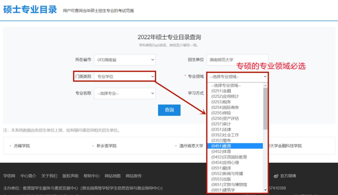
Task: Open the 门类类别 category dropdown
Action: pos(125,76)
